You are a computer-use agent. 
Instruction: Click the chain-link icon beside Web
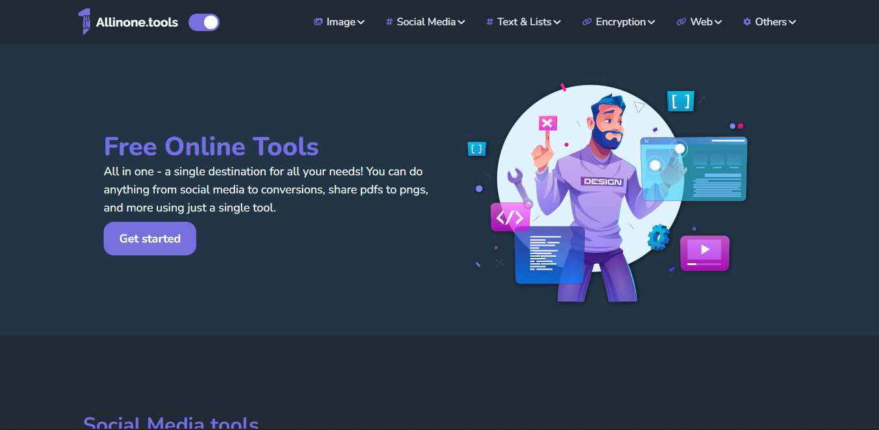[x=681, y=22]
